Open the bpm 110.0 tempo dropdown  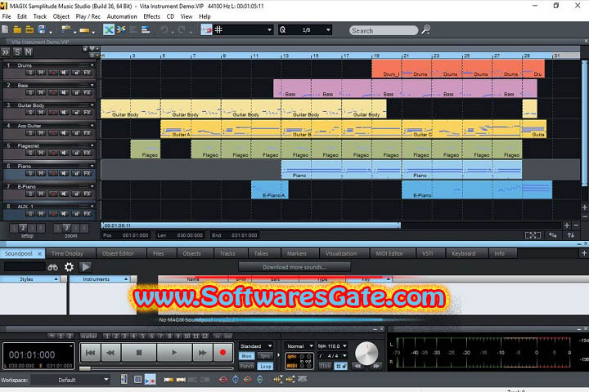pyautogui.click(x=332, y=346)
